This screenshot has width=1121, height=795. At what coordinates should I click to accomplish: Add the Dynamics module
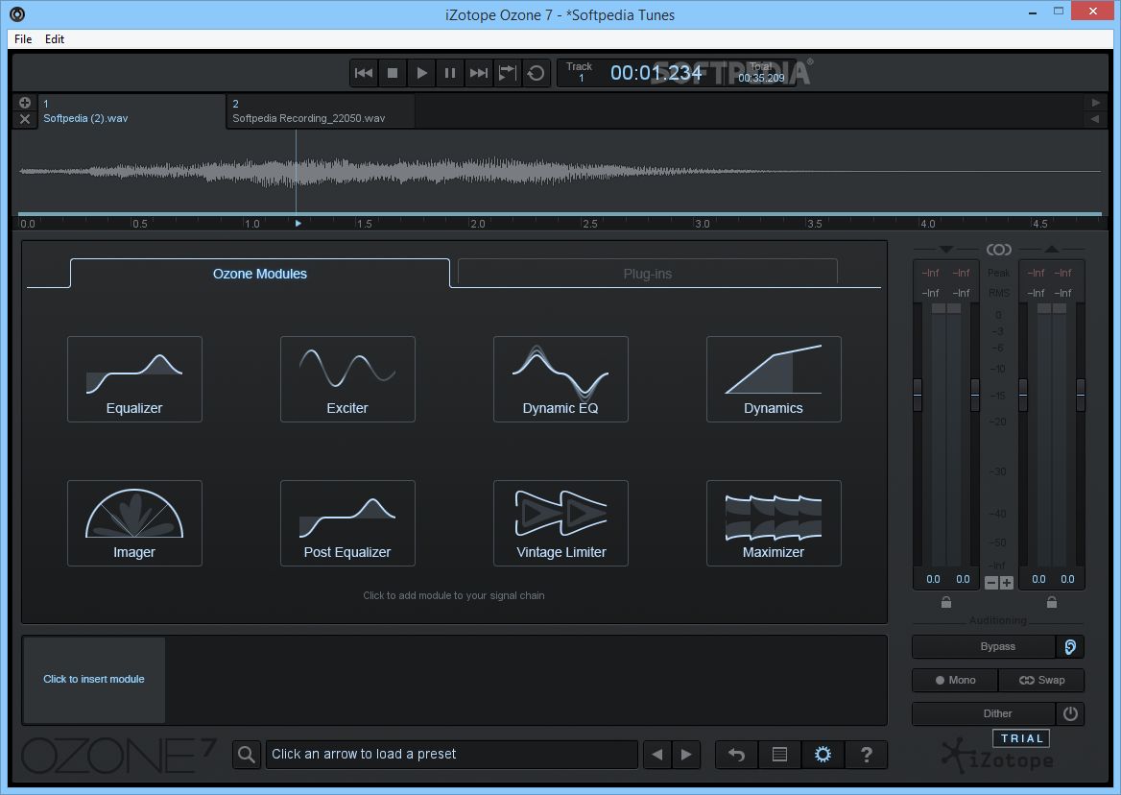(774, 379)
